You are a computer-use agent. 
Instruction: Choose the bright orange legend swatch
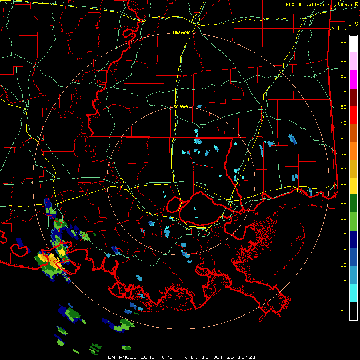click(x=353, y=151)
